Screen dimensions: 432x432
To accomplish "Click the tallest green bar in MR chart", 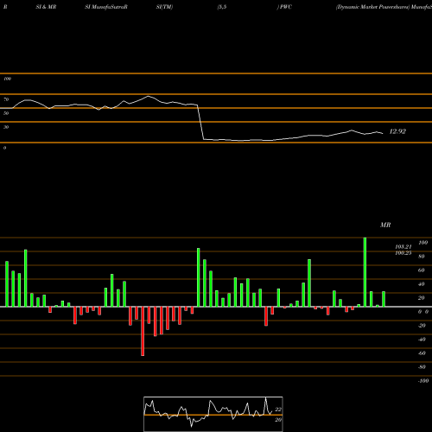I will click(x=365, y=272).
